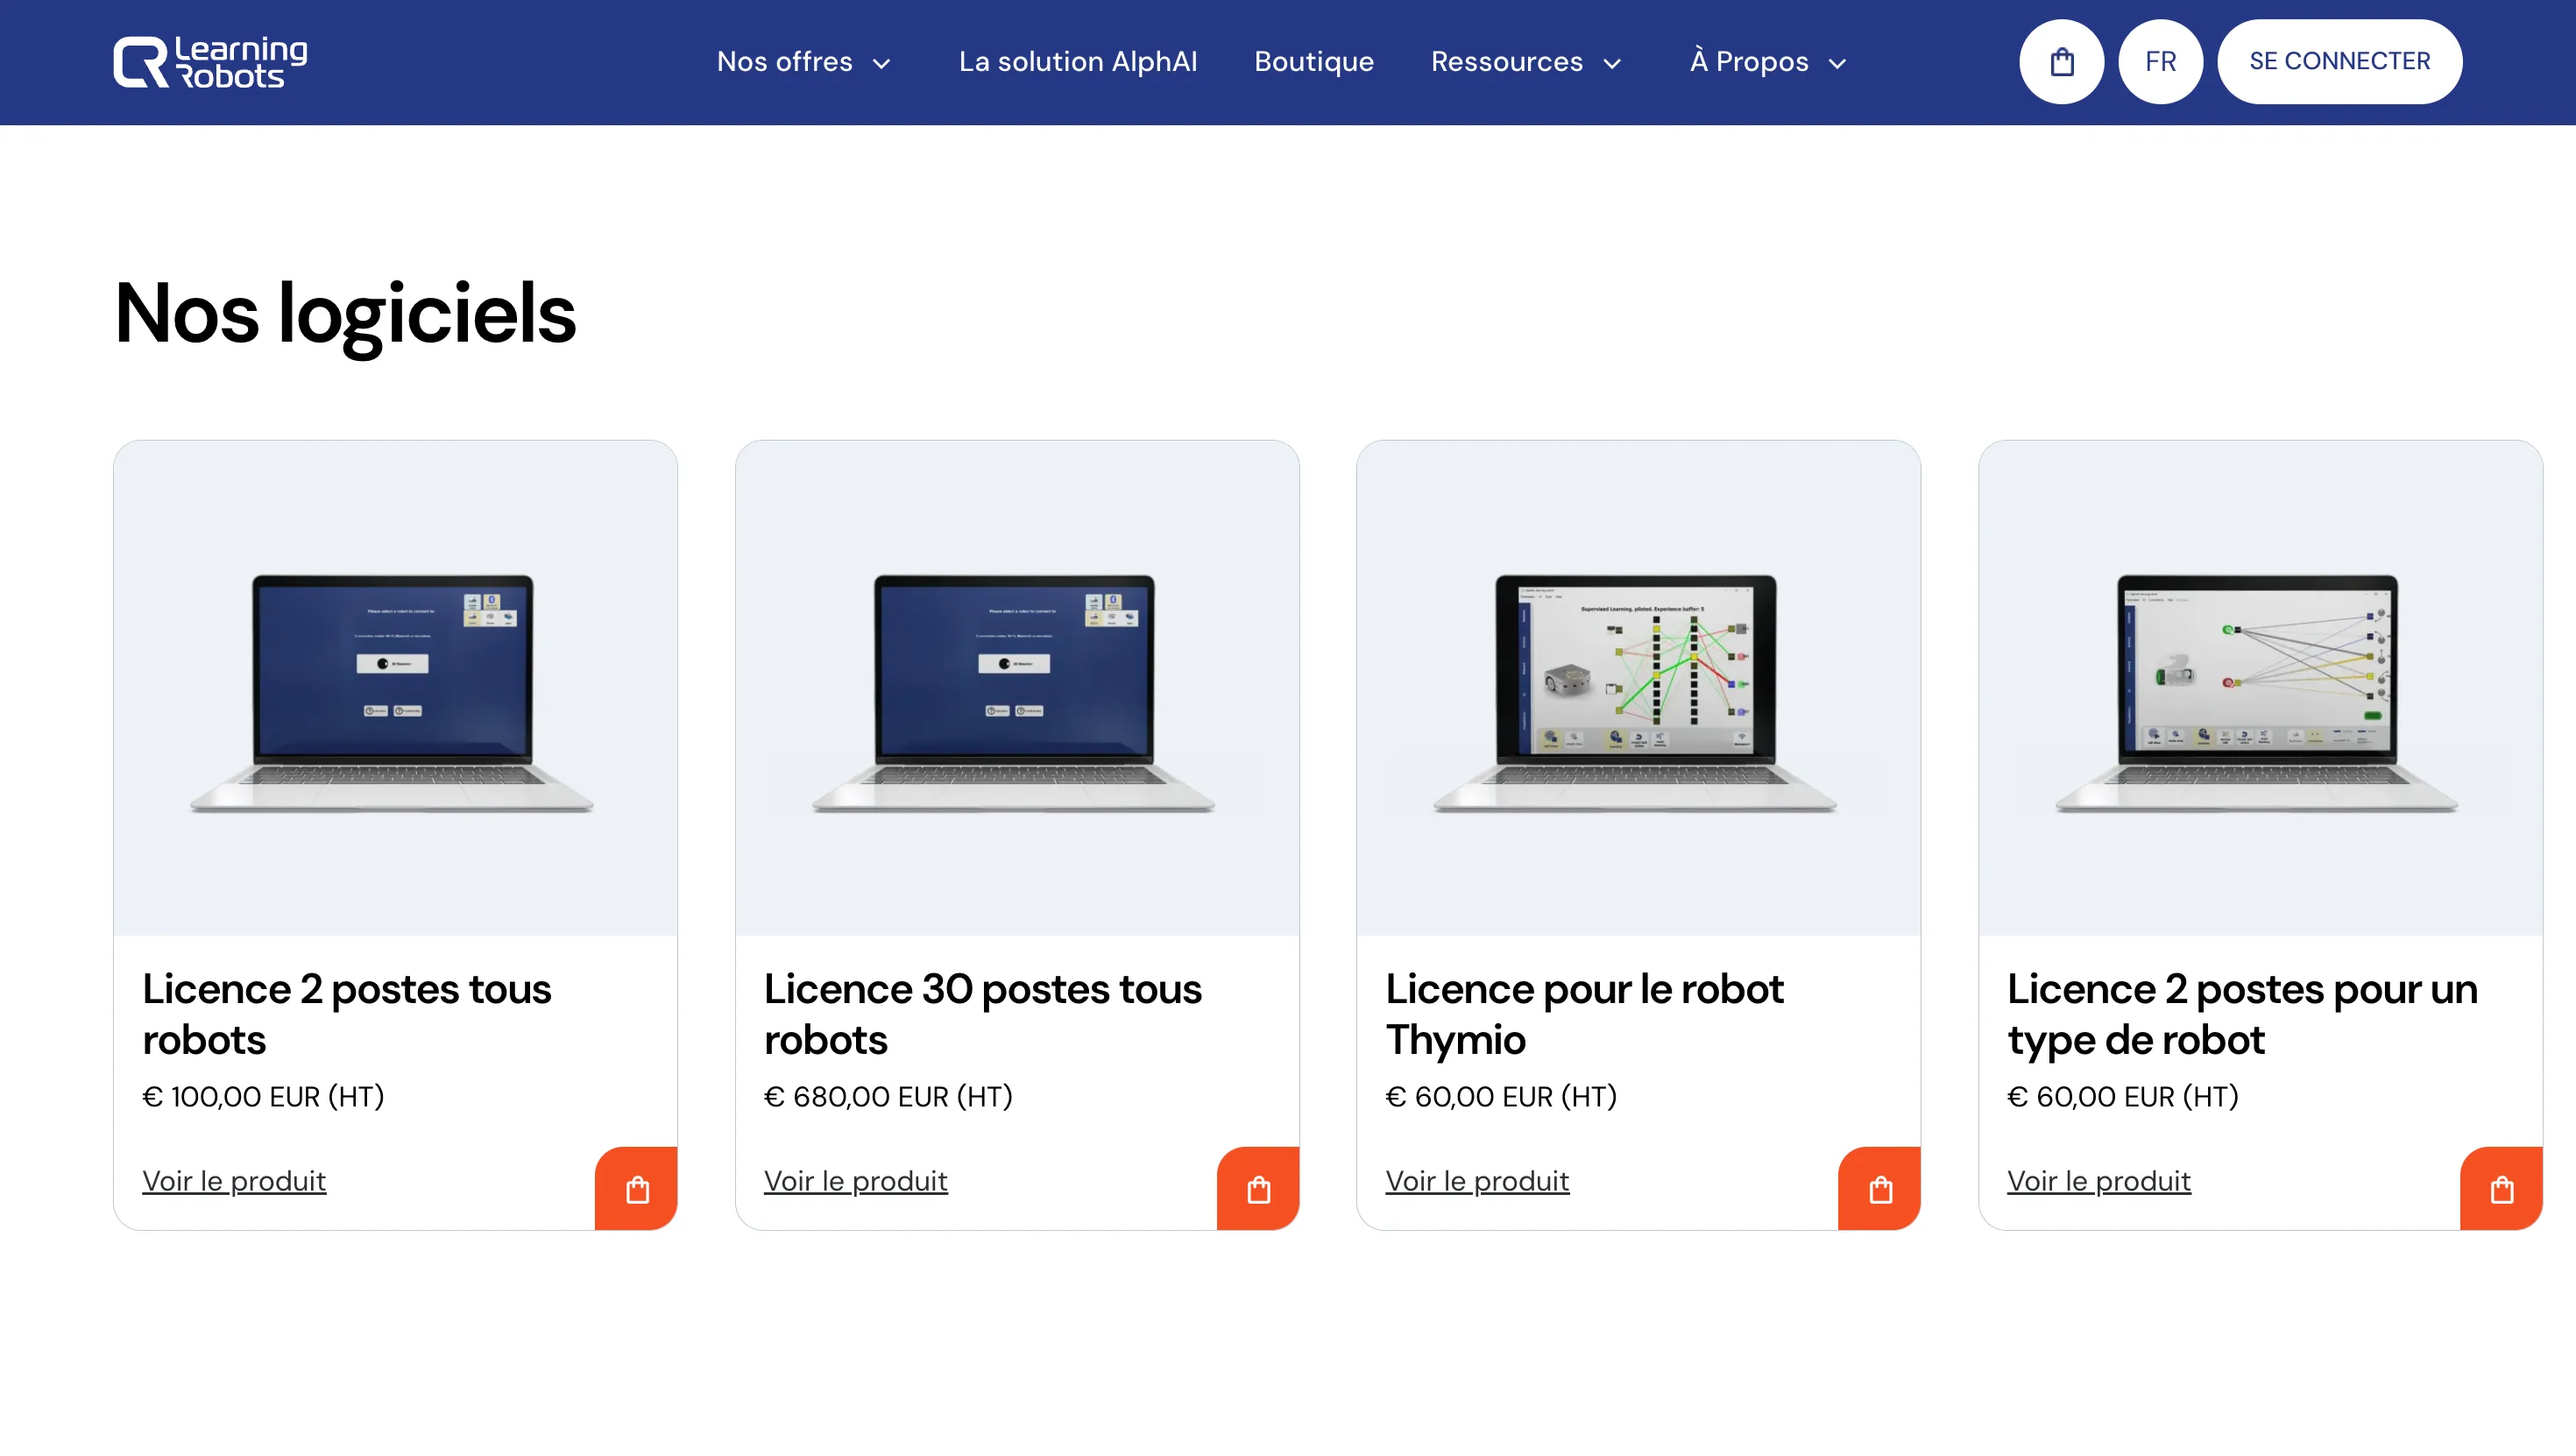View product Licence pour le robot Thymio
Screen dimensions: 2576x1456
(x=1477, y=1181)
